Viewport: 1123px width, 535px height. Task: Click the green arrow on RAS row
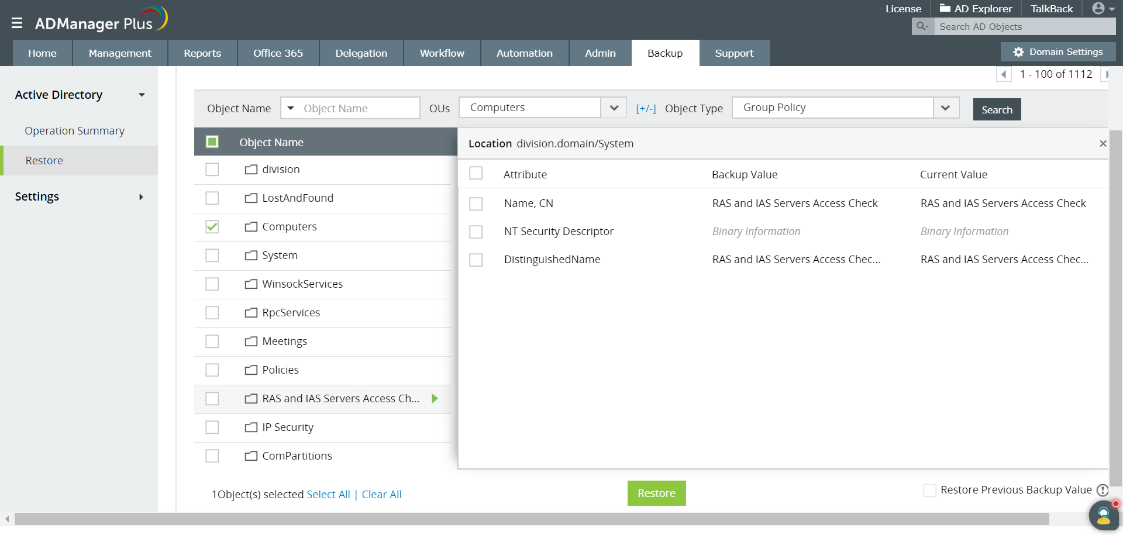pyautogui.click(x=435, y=399)
